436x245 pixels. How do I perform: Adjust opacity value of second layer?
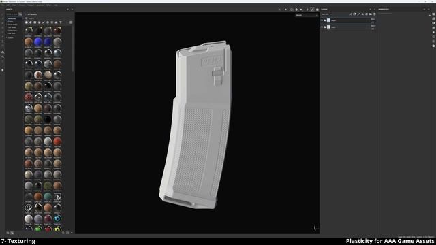click(x=373, y=29)
